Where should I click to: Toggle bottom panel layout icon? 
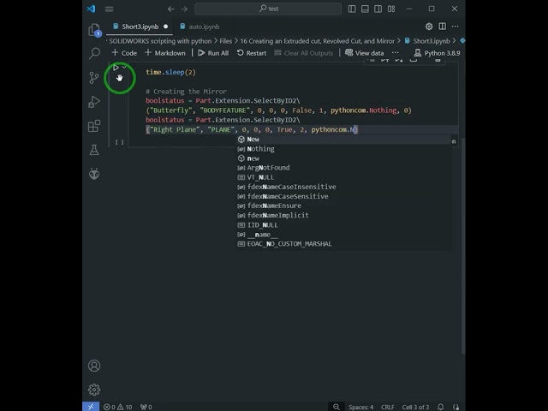point(365,9)
